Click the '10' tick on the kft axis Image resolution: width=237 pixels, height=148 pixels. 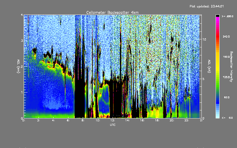click(x=204, y=39)
